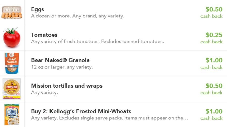Select $1.00 cash back for Bear Naked Granola
Screen dimensions: 227x127
pyautogui.click(x=214, y=60)
